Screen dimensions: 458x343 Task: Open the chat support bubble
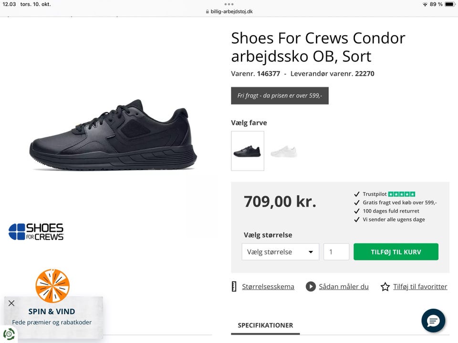click(433, 321)
